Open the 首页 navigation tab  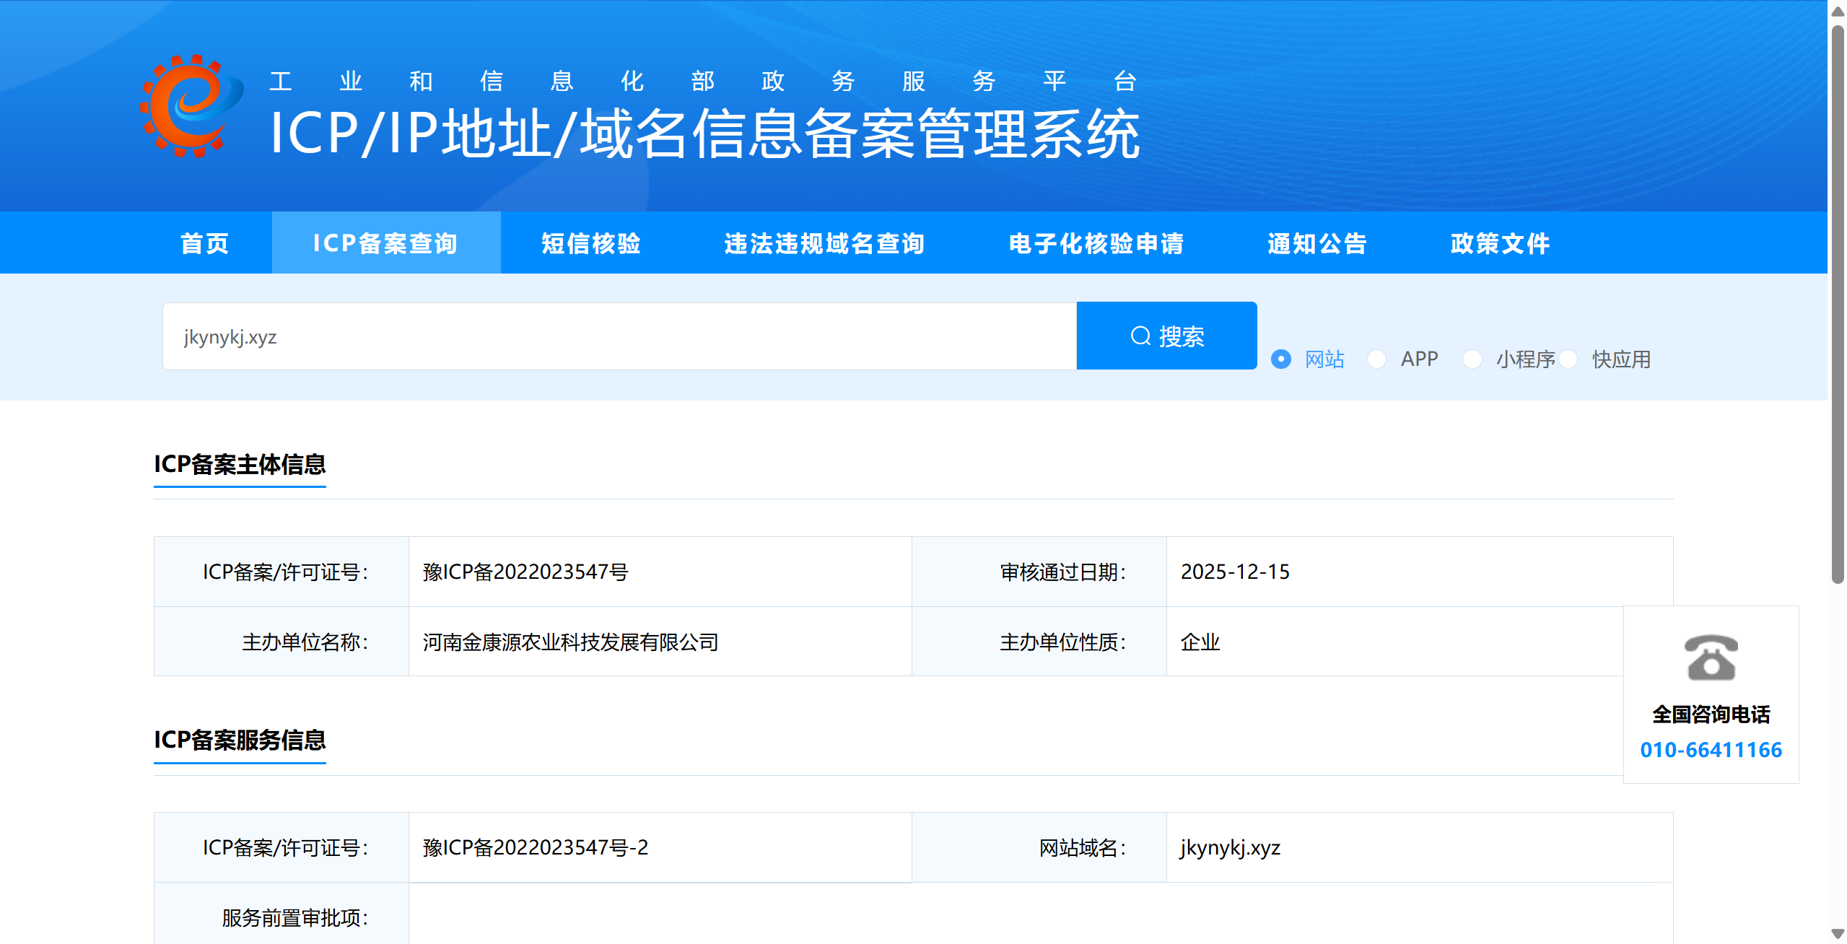[205, 243]
